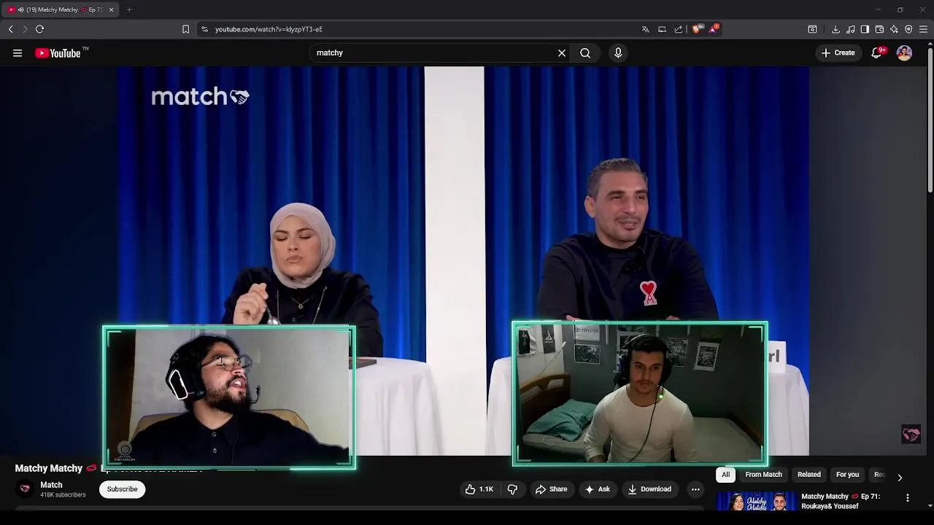Open a new browser tab

(129, 9)
